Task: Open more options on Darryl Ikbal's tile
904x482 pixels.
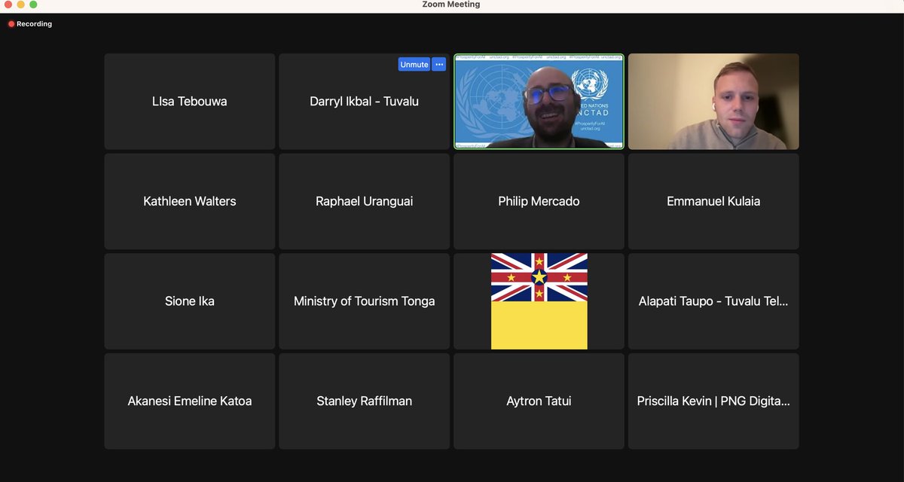Action: click(439, 65)
